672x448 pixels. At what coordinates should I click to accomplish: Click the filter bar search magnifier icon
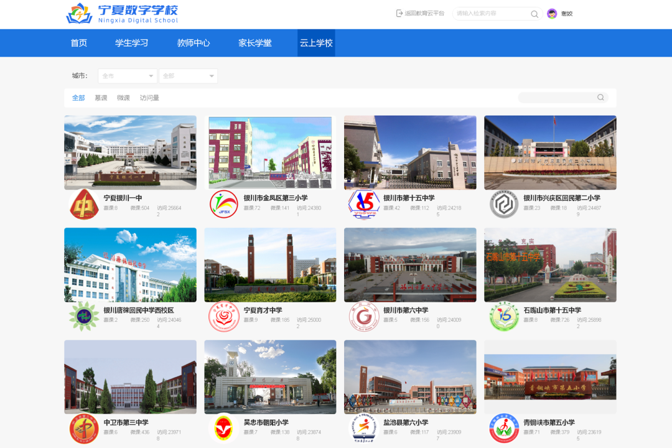click(x=600, y=98)
